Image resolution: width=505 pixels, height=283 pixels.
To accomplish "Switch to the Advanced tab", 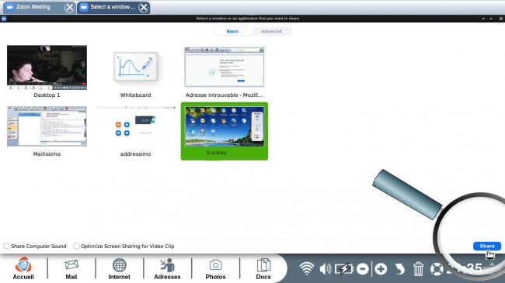I will pyautogui.click(x=271, y=31).
